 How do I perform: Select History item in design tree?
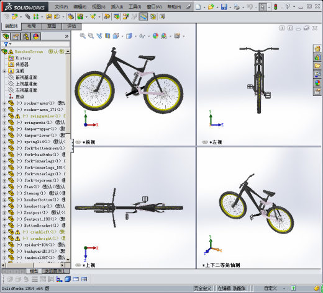(23, 58)
